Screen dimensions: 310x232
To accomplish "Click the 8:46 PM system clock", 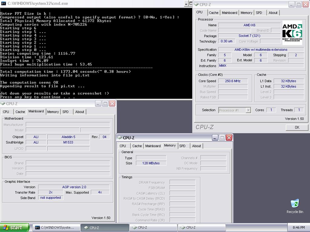I will pos(299,227).
